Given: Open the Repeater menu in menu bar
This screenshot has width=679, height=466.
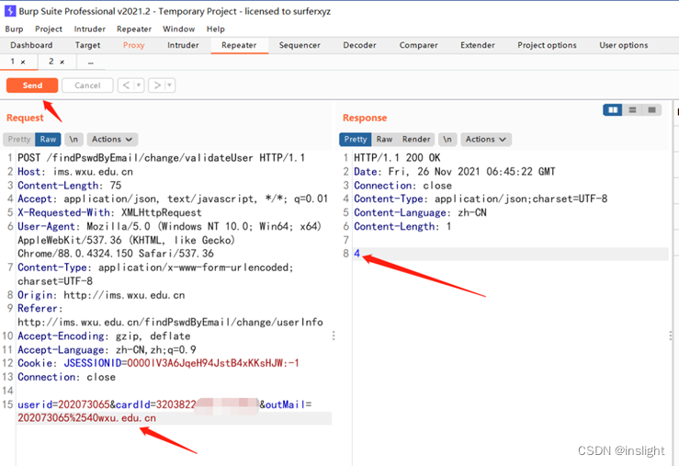Looking at the screenshot, I should point(134,29).
